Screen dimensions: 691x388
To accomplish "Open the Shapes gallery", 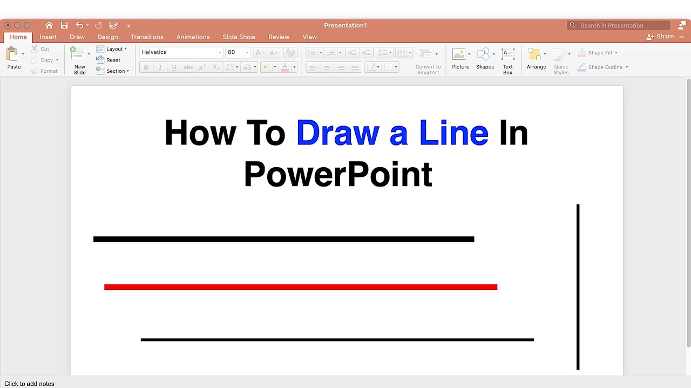I will point(485,59).
